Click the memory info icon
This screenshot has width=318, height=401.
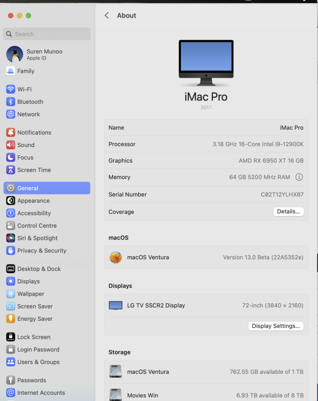click(299, 177)
